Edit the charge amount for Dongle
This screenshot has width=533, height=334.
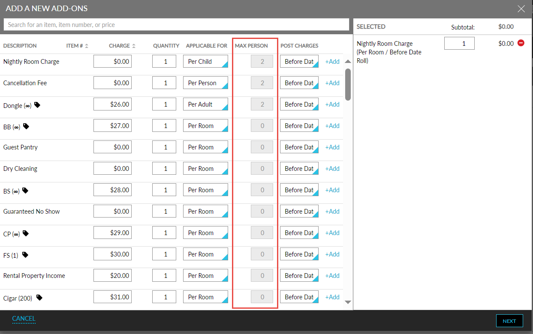coord(112,104)
